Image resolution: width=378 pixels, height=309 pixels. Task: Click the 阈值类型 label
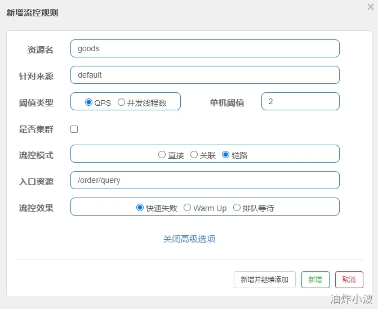tap(36, 102)
